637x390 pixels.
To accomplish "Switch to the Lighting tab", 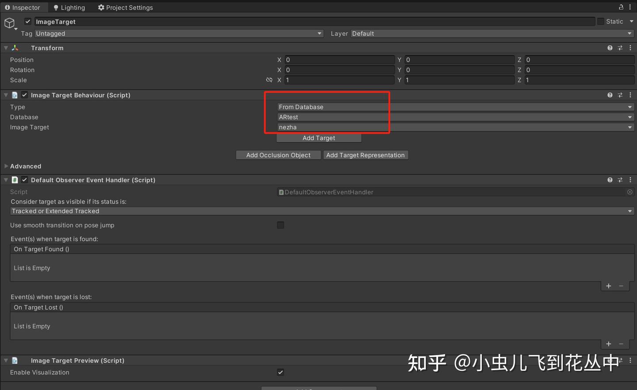I will 69,7.
